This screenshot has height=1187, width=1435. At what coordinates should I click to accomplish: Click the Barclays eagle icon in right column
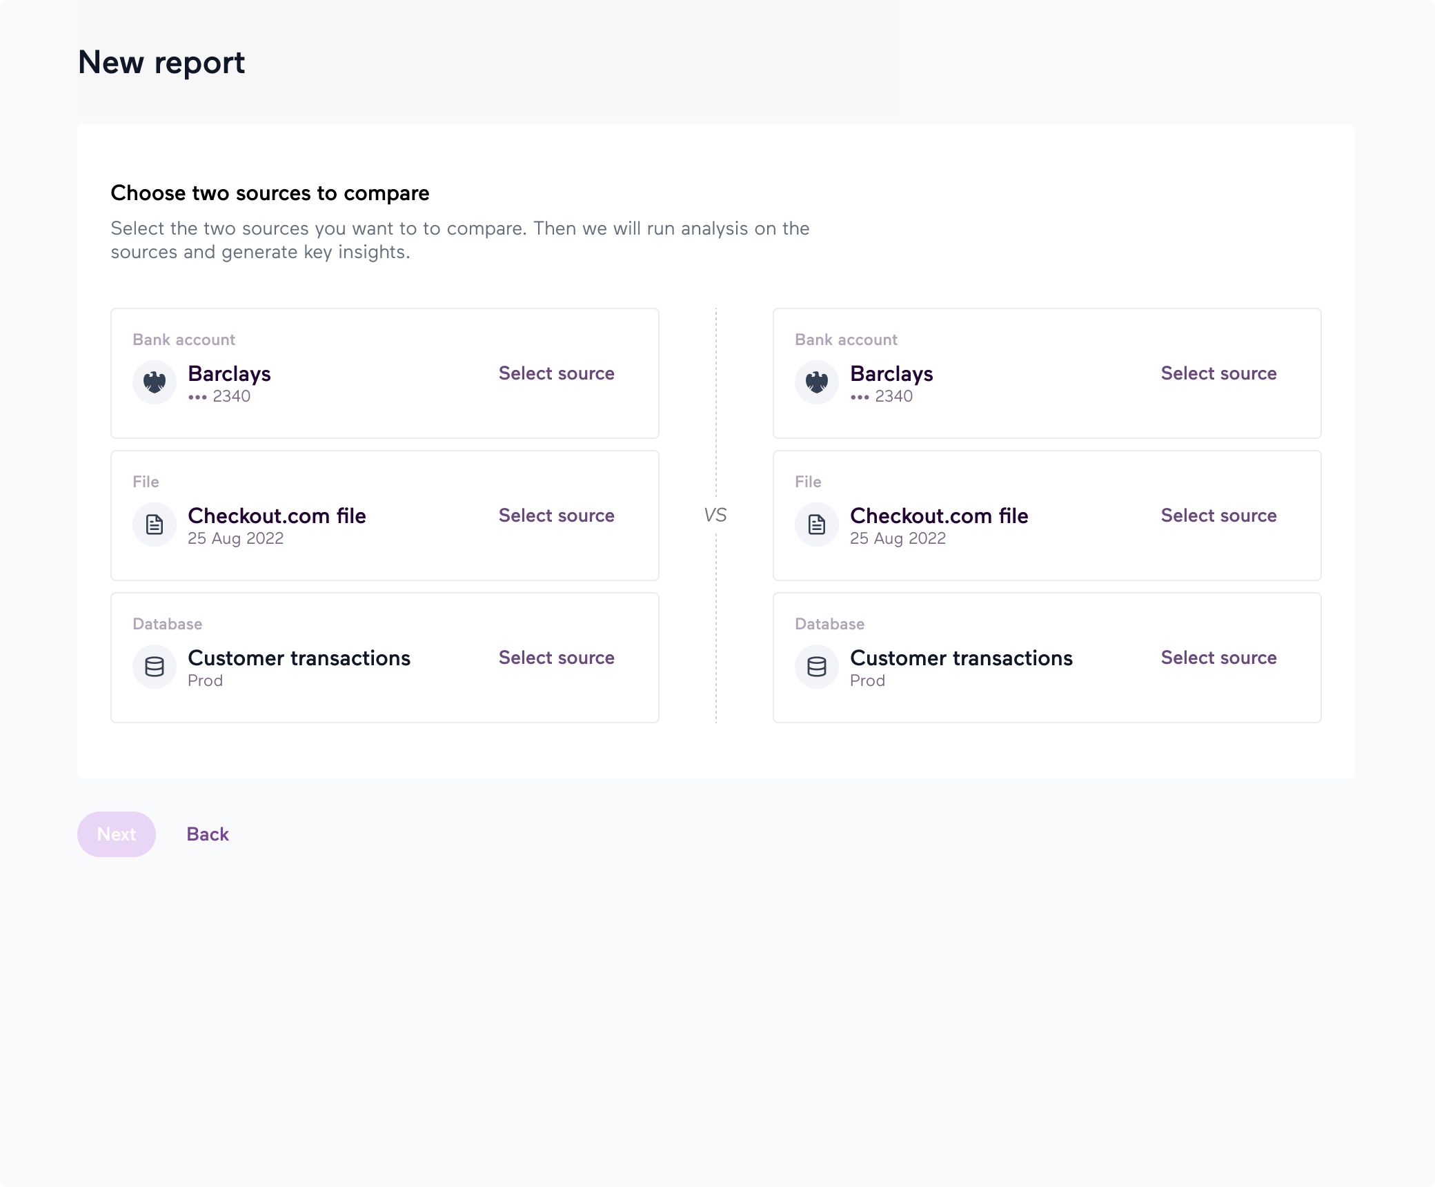coord(817,382)
